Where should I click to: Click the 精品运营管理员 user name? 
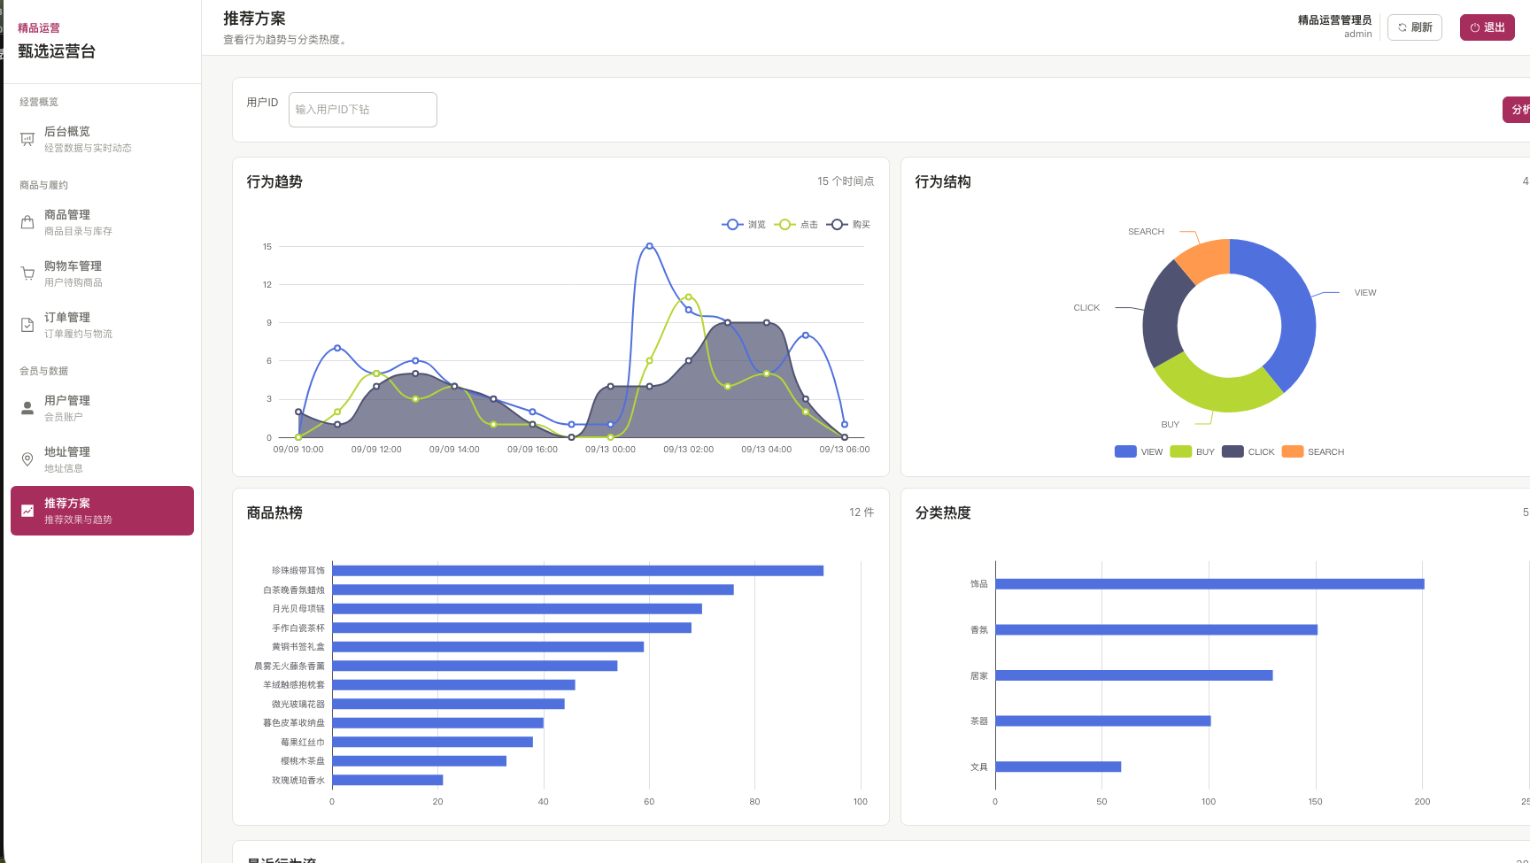[x=1334, y=20]
